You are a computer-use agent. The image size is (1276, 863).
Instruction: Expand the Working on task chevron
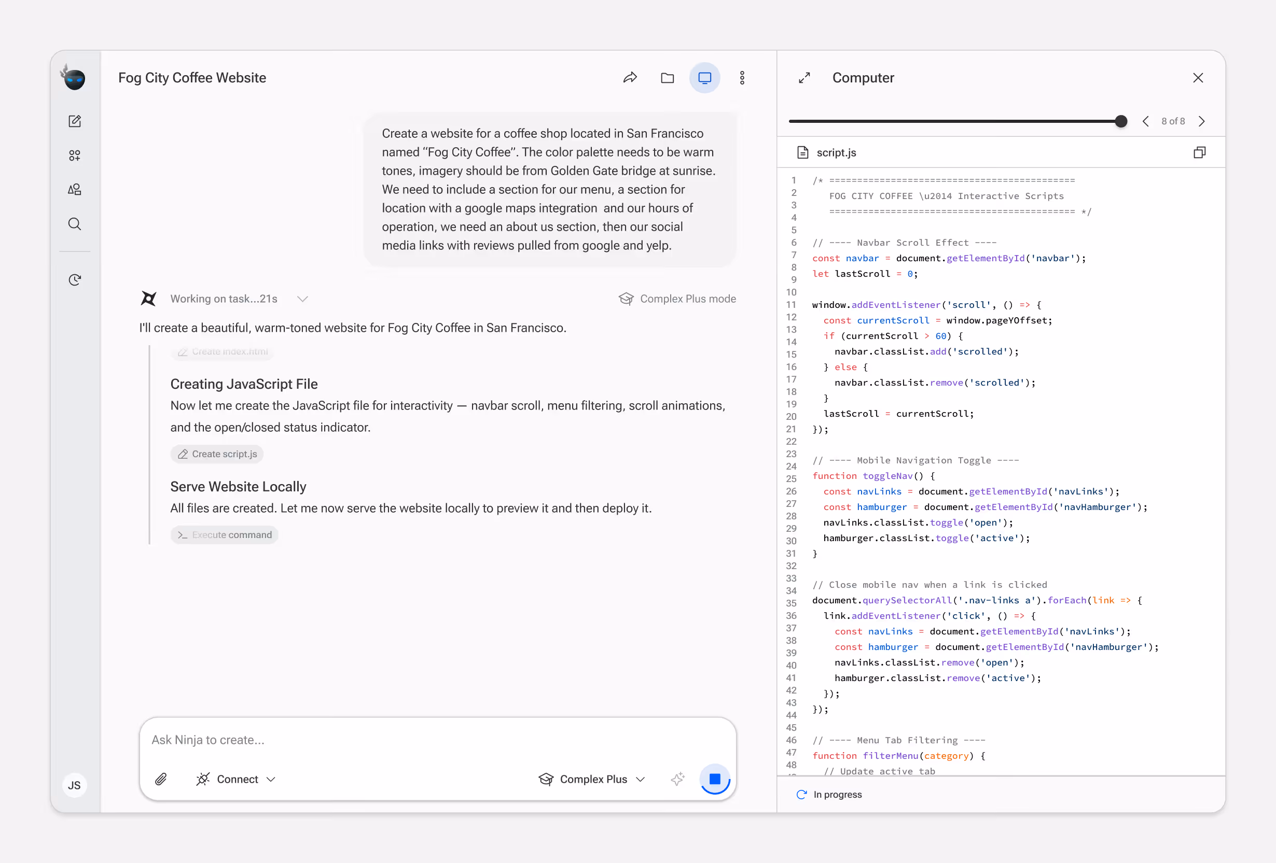(302, 299)
